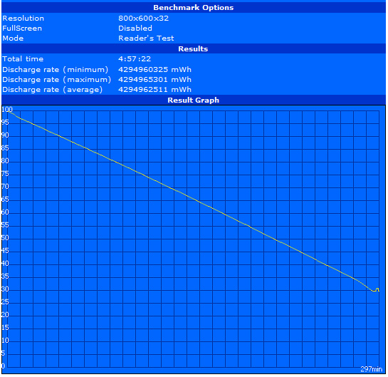Click the 800x600x32 resolution value
The image size is (388, 377).
pyautogui.click(x=144, y=19)
